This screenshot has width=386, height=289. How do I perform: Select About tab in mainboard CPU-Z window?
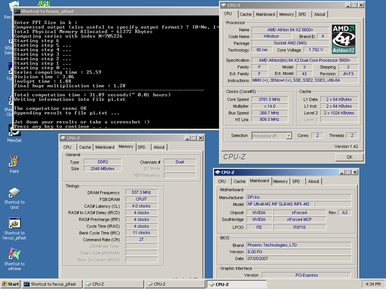pyautogui.click(x=314, y=181)
